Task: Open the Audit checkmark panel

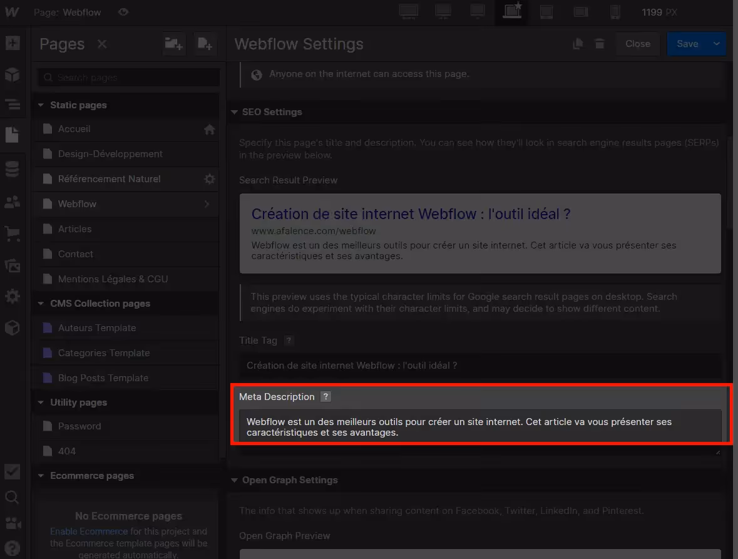Action: (13, 471)
